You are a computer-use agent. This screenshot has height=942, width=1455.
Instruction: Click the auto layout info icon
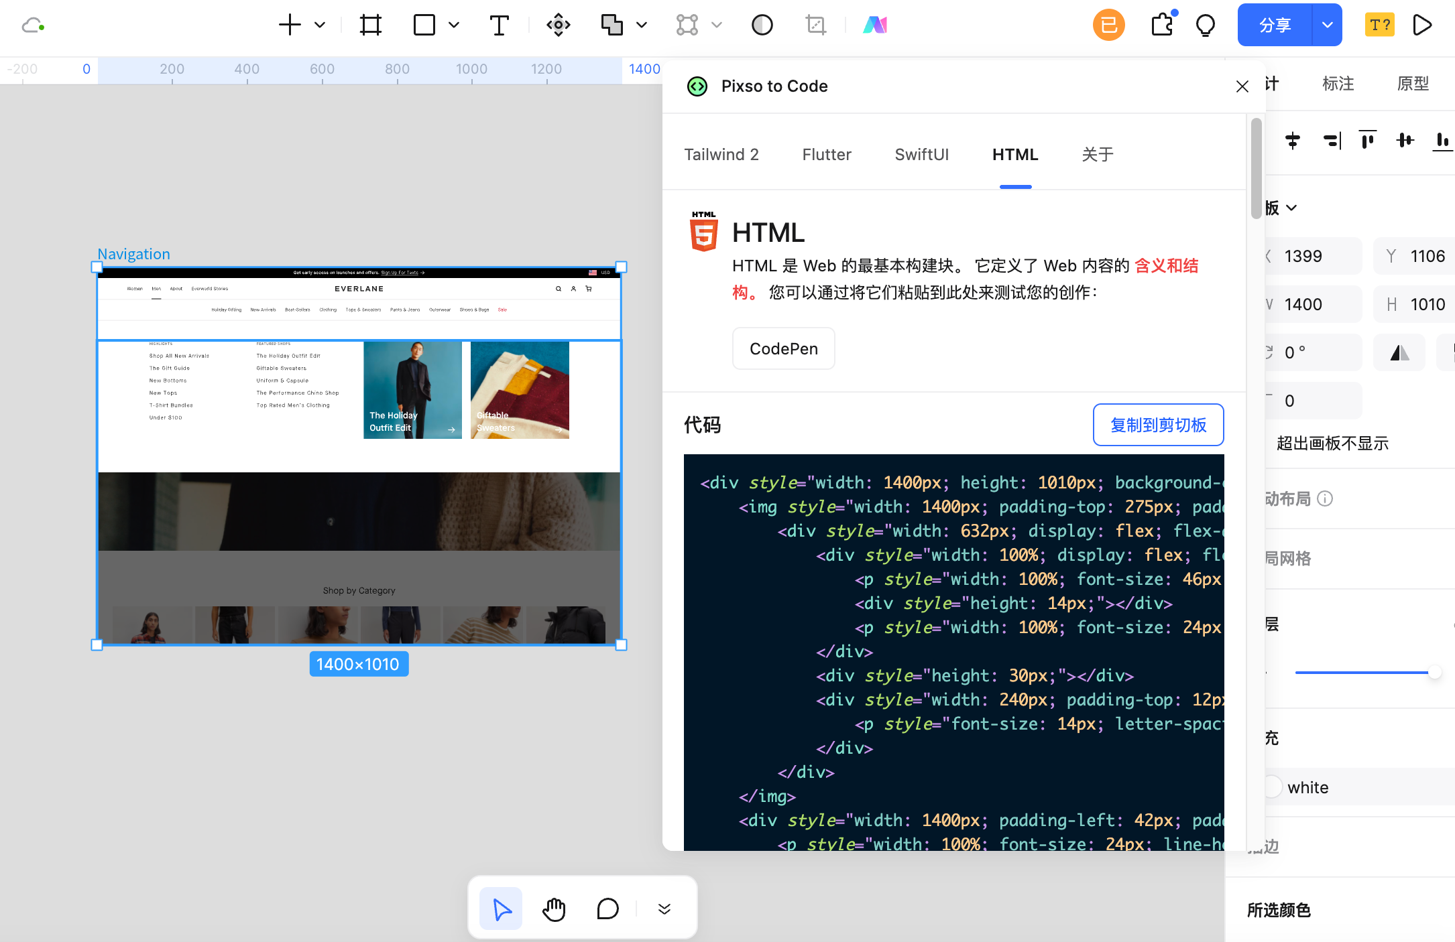1325,498
